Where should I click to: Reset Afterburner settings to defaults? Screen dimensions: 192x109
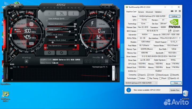click(x=62, y=53)
